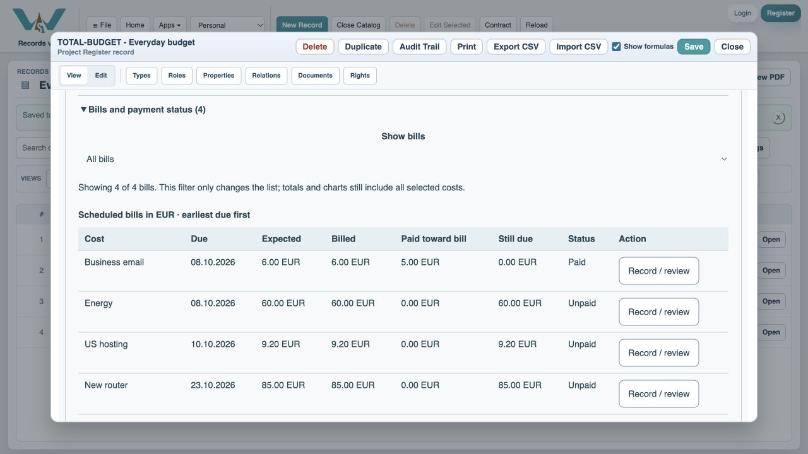Print the record
808x454 pixels.
pyautogui.click(x=466, y=47)
